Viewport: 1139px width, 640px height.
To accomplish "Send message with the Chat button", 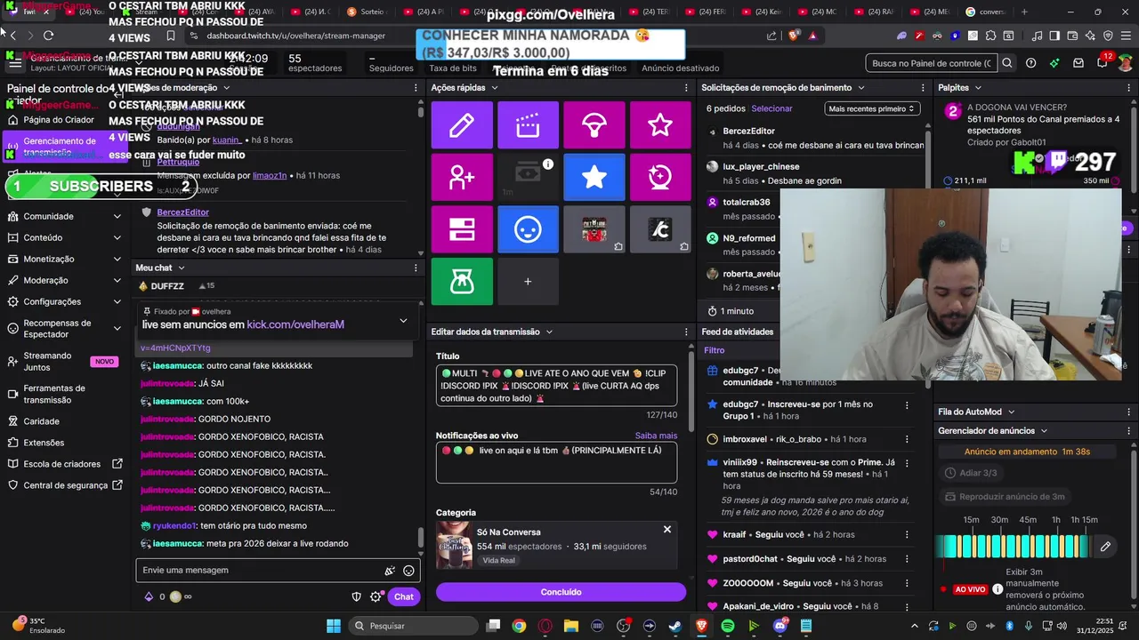I will pos(404,596).
